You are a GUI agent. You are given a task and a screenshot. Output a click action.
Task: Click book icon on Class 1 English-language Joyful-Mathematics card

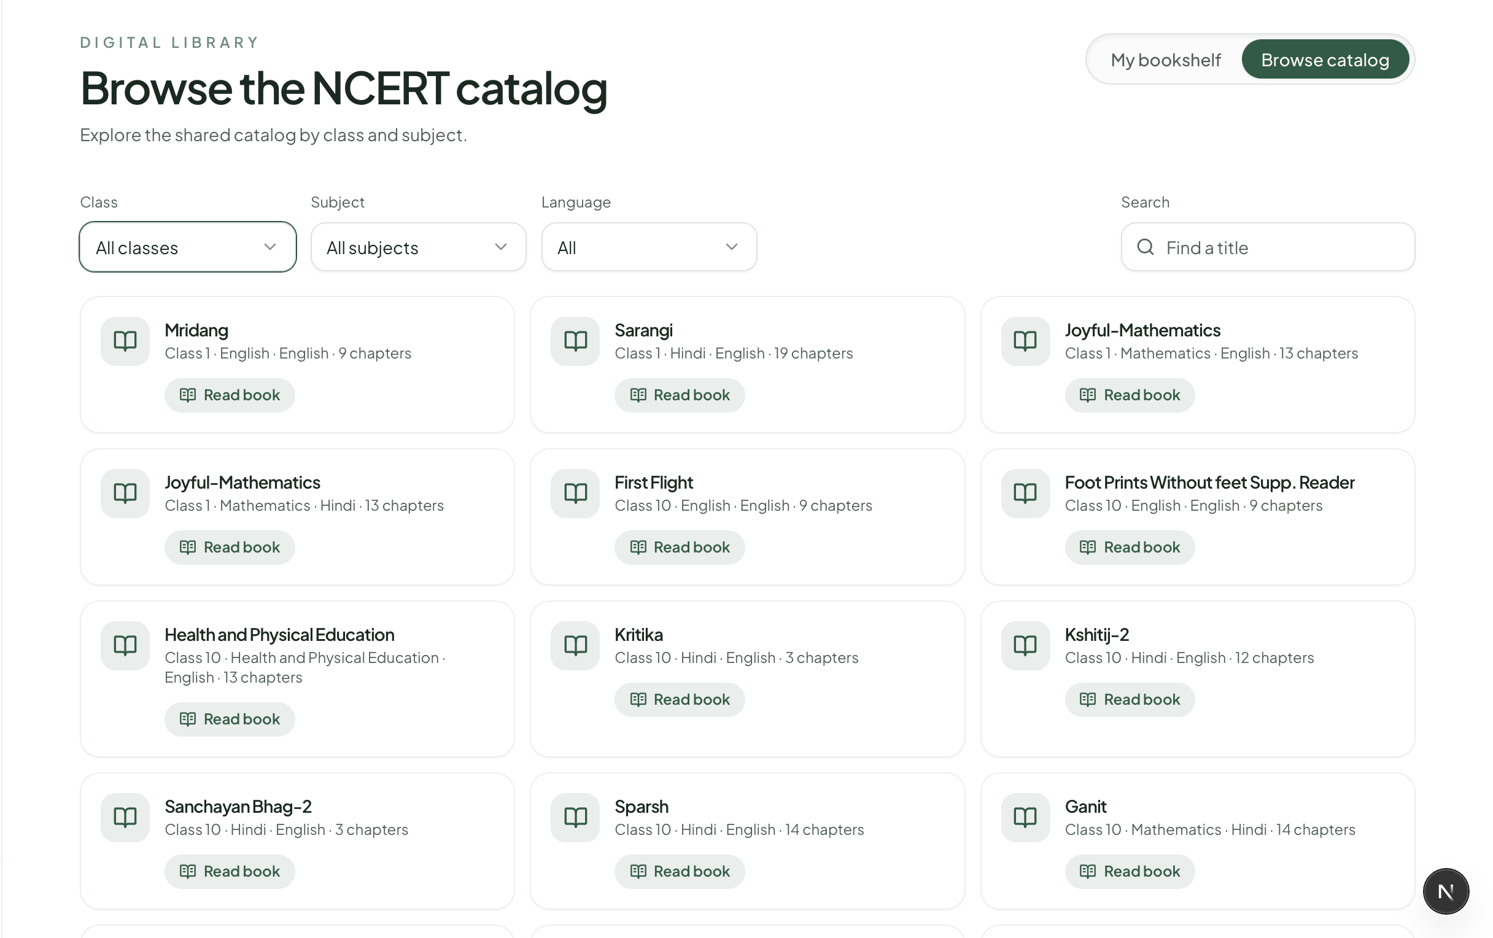tap(1025, 341)
